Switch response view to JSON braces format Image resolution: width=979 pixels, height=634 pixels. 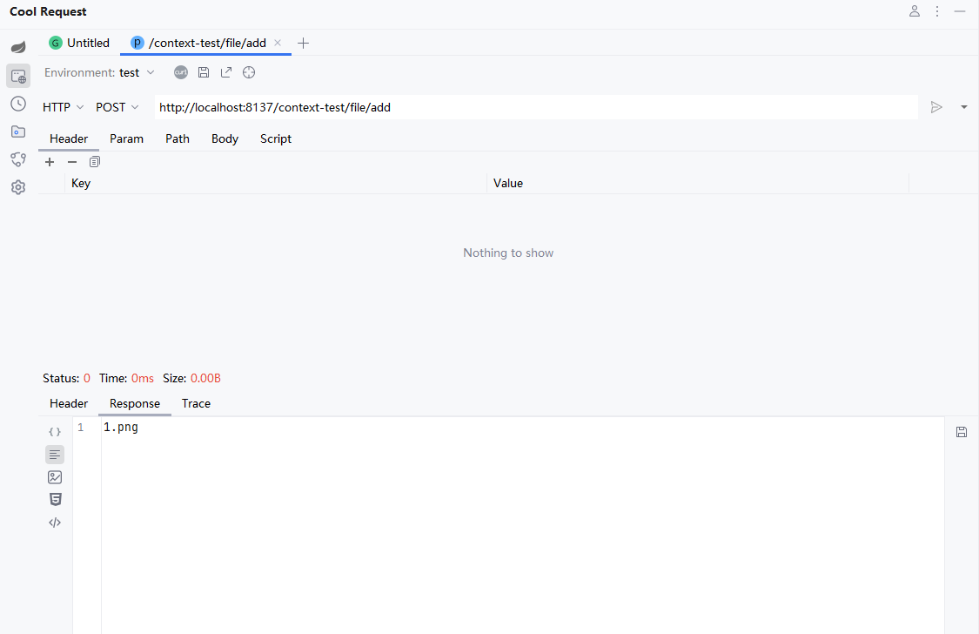tap(55, 432)
